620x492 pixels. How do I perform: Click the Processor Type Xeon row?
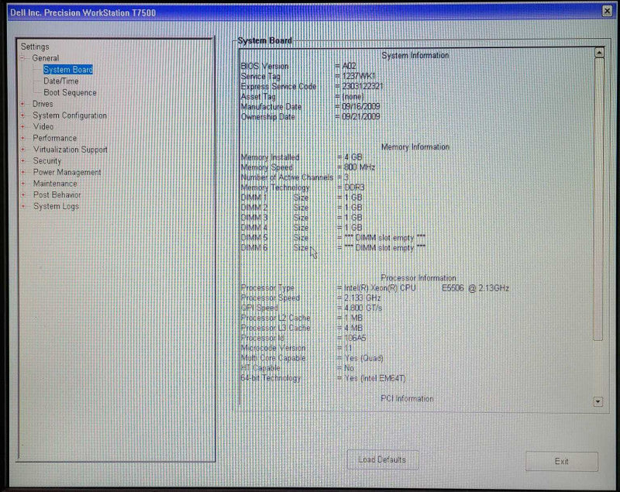(x=375, y=288)
